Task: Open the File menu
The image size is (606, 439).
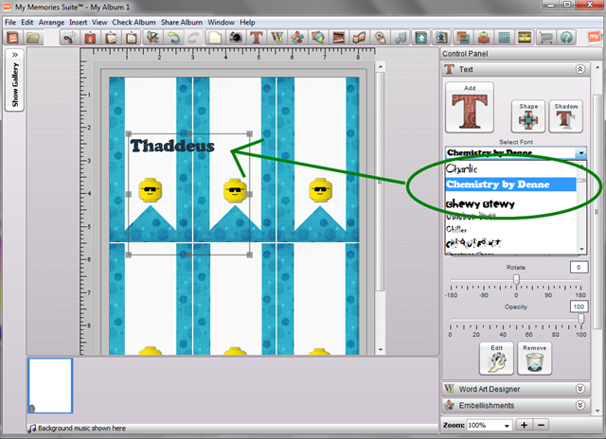Action: (x=10, y=23)
